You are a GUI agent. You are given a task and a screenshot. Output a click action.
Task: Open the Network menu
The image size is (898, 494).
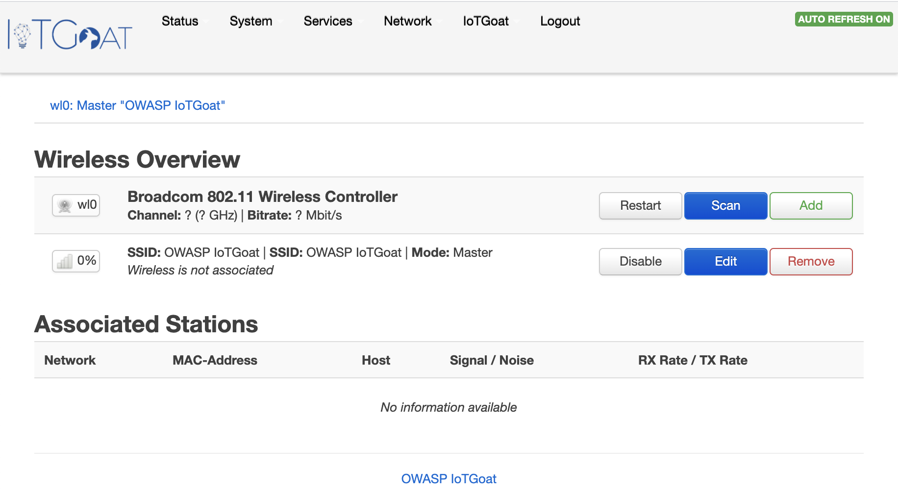[408, 21]
